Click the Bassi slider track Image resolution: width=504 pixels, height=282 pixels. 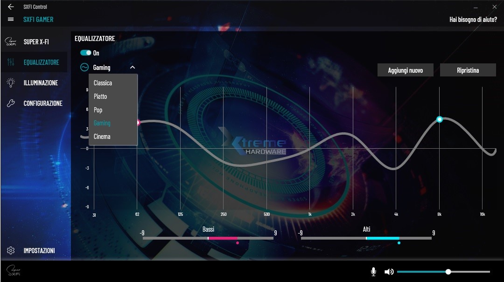point(207,238)
